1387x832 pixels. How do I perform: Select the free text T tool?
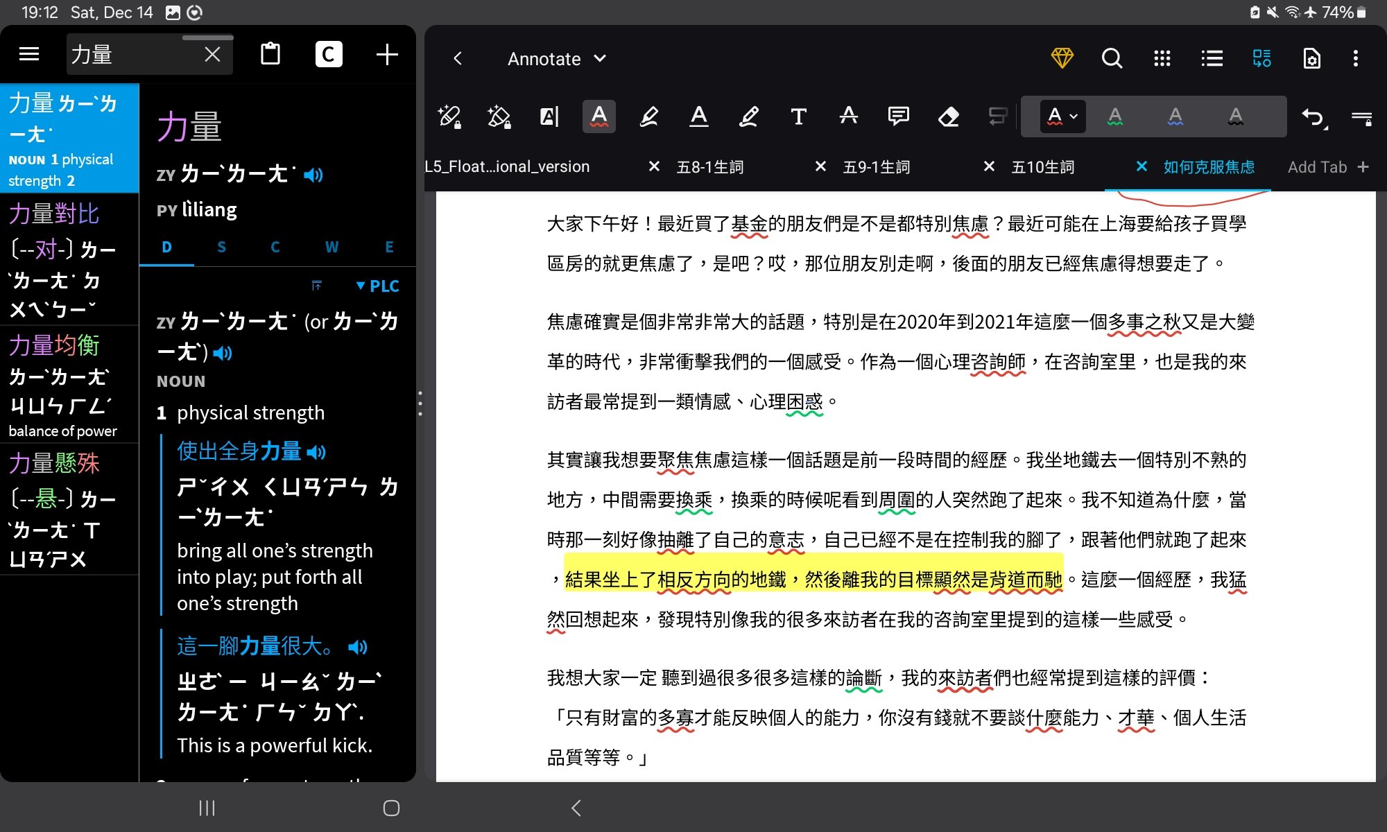click(799, 116)
